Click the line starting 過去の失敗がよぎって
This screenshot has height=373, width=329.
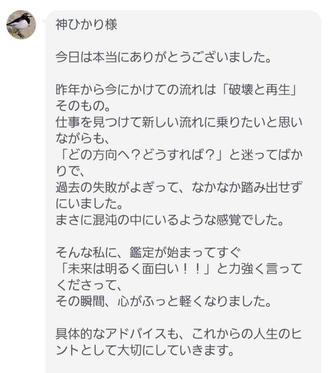(178, 186)
